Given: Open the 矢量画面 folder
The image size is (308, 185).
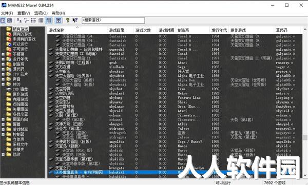Looking at the screenshot, I should [x=20, y=109].
